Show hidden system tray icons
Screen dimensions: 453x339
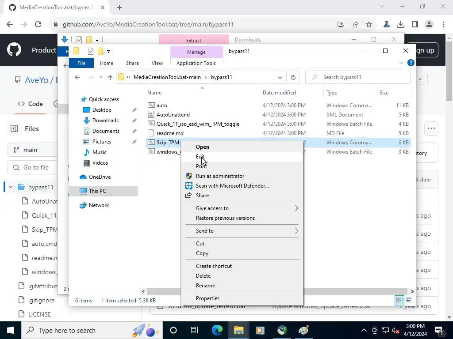click(x=364, y=330)
